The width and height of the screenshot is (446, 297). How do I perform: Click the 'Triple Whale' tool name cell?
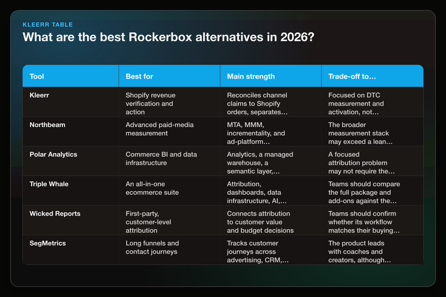(x=71, y=191)
